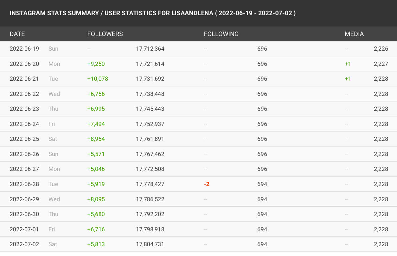Select the date 2022-06-20

coord(24,64)
